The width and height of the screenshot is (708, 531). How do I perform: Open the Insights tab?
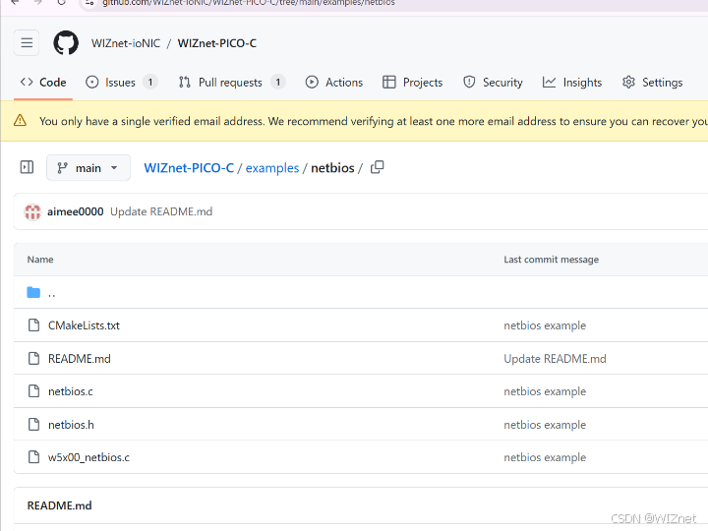coord(572,83)
